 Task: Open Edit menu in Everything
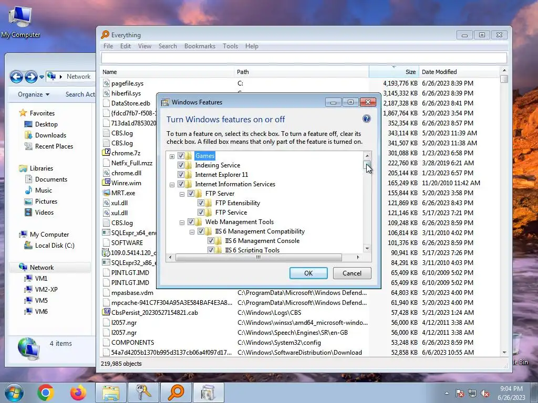(x=125, y=46)
